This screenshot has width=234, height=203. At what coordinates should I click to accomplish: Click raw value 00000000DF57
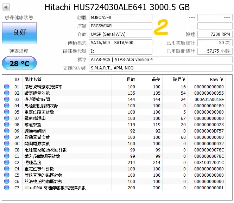pyautogui.click(x=209, y=131)
